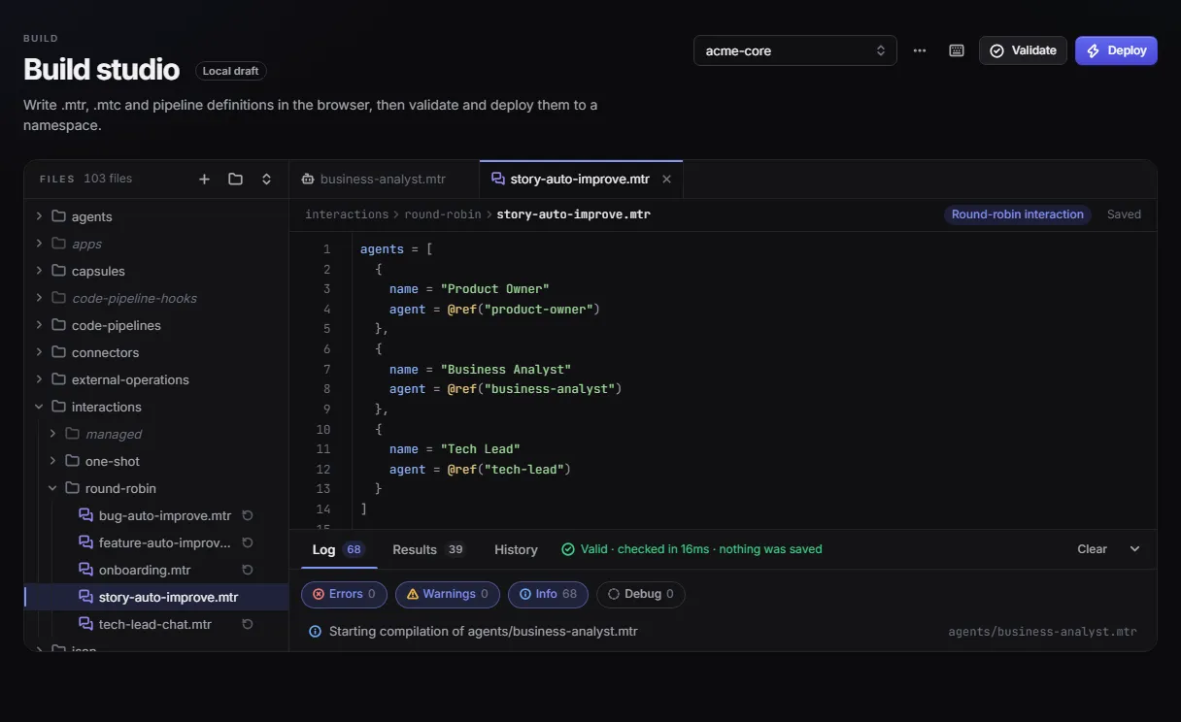Expand the agents folder chevron
Screen dimensions: 1181x722
pyautogui.click(x=39, y=216)
